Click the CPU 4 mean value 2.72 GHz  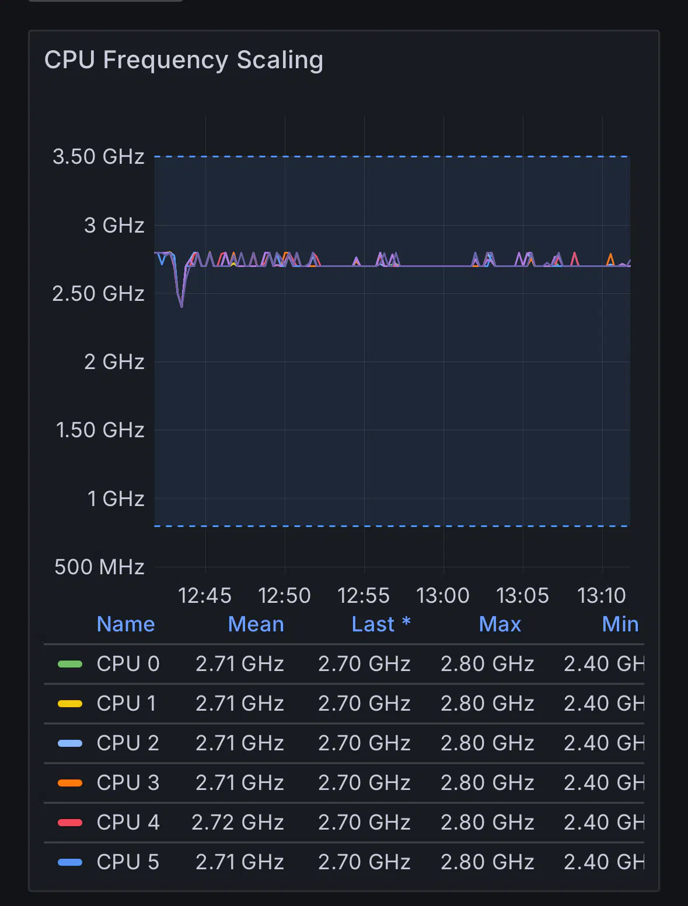pyautogui.click(x=238, y=823)
